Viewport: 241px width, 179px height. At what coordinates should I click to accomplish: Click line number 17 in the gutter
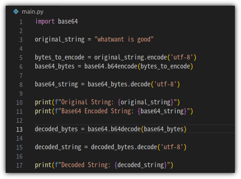pos(19,165)
